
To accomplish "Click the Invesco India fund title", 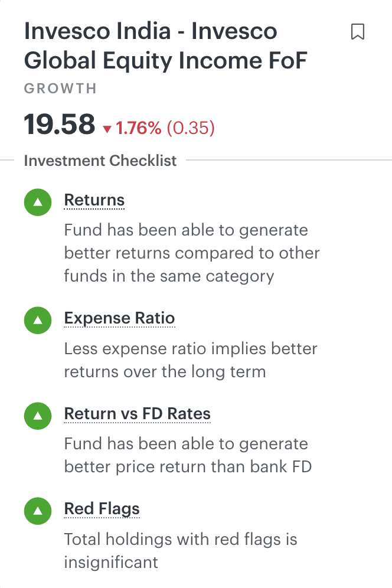I will [x=165, y=46].
